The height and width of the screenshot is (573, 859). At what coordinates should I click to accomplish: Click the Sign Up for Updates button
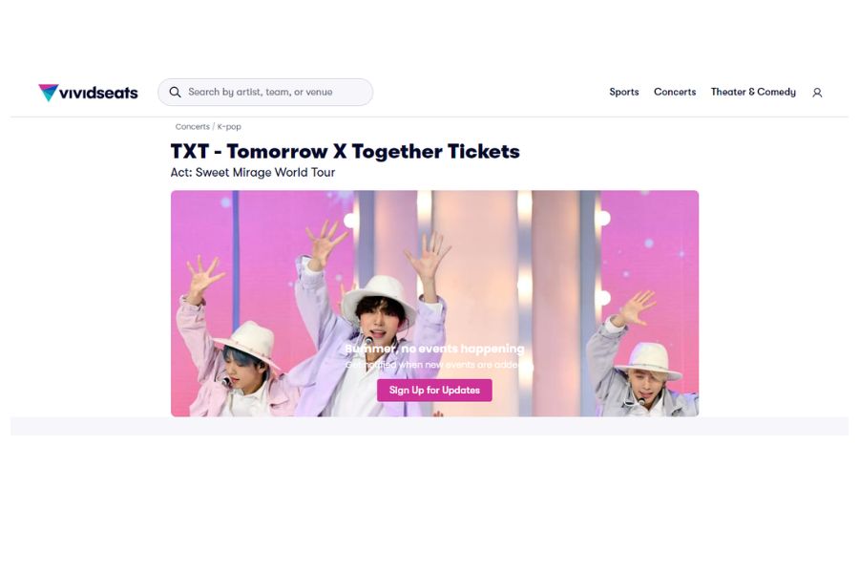tap(434, 390)
